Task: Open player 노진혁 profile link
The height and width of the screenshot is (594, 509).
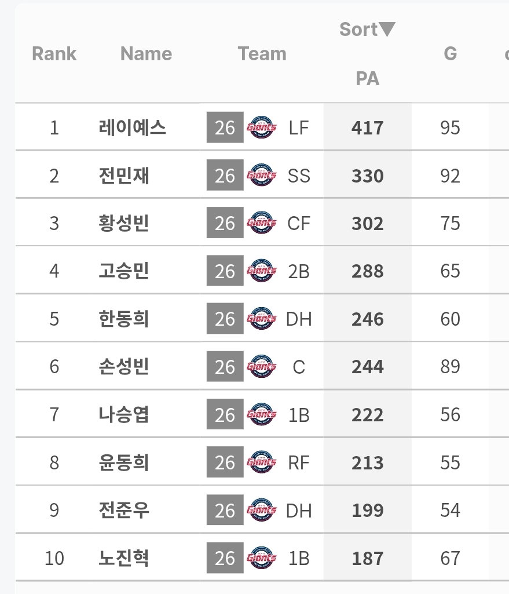Action: pos(124,557)
